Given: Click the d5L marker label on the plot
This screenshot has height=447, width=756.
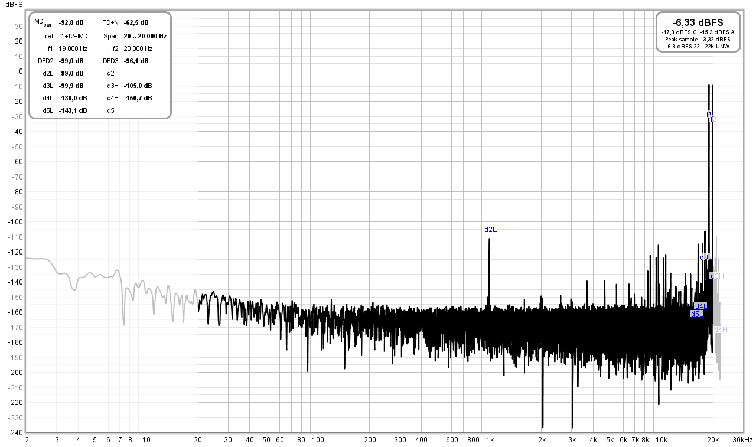Looking at the screenshot, I should coord(697,314).
